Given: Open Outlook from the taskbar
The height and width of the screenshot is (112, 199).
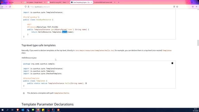Looking at the screenshot, I should [23, 110].
